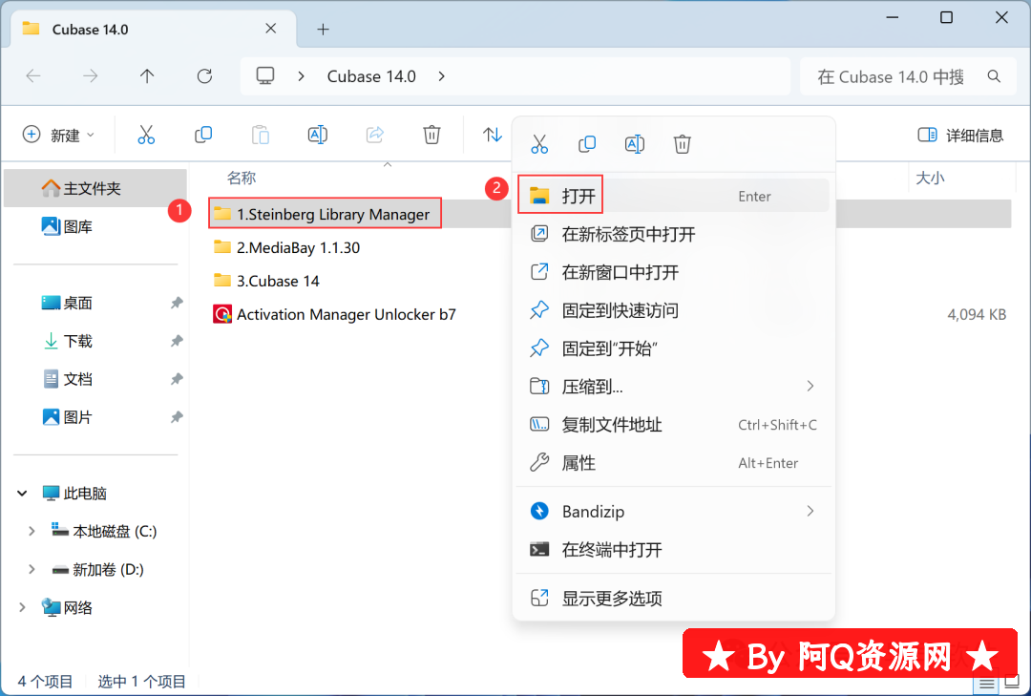Click the Sort arrows icon in toolbar
1031x696 pixels.
pos(492,135)
